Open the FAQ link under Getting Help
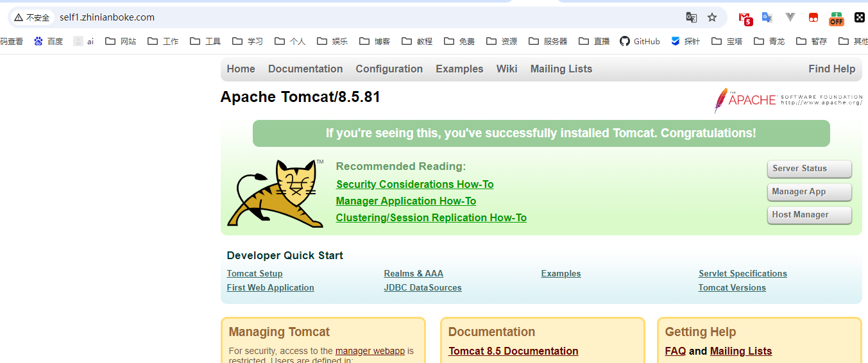868x363 pixels. [x=676, y=351]
